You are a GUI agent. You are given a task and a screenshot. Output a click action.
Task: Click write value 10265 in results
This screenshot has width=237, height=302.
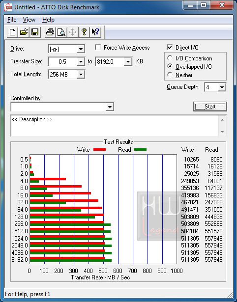click(x=191, y=160)
